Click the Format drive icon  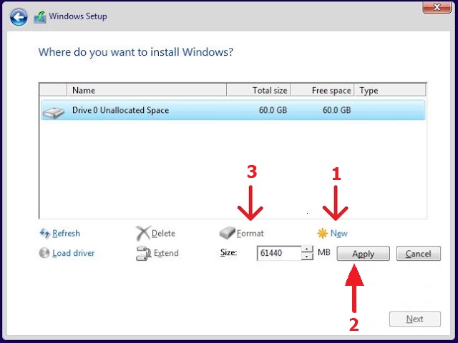228,233
